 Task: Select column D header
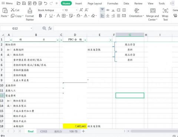coord(75,35)
